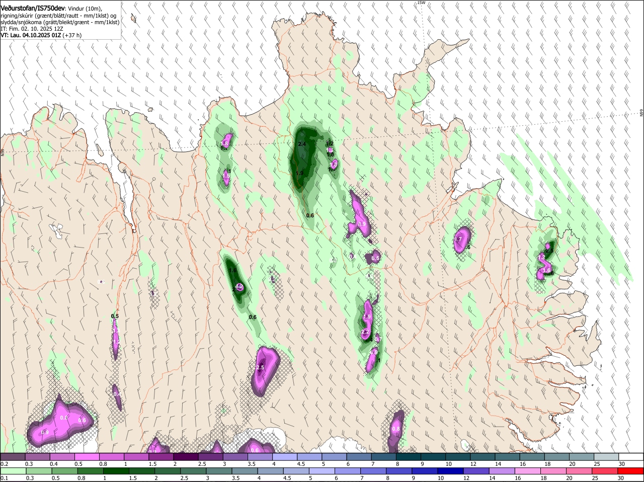Pick the darkest green 1 swatch, lower legend row
Image resolution: width=644 pixels, height=482 pixels.
click(116, 471)
